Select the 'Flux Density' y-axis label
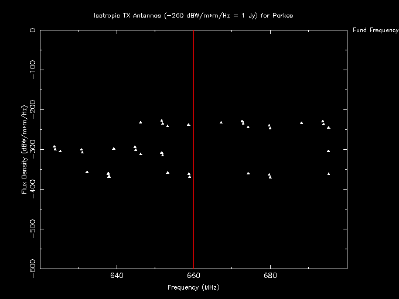 [x=24, y=149]
